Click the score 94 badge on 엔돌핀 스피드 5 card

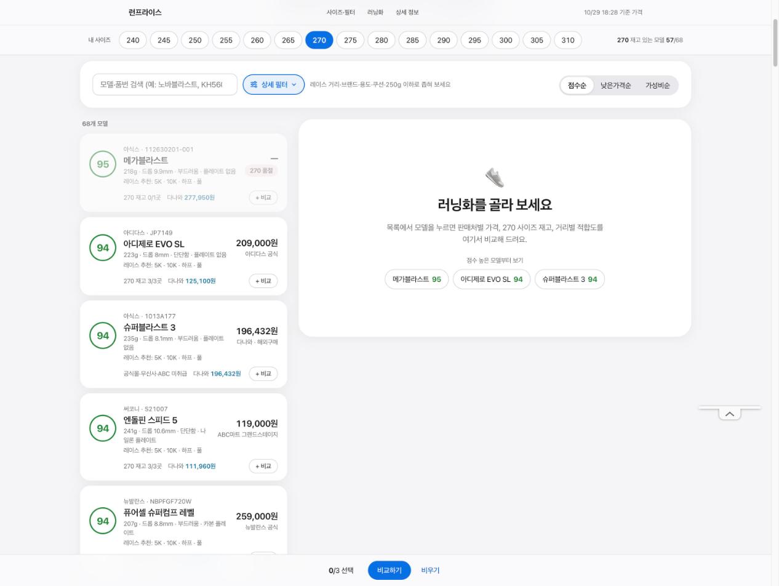coord(103,428)
